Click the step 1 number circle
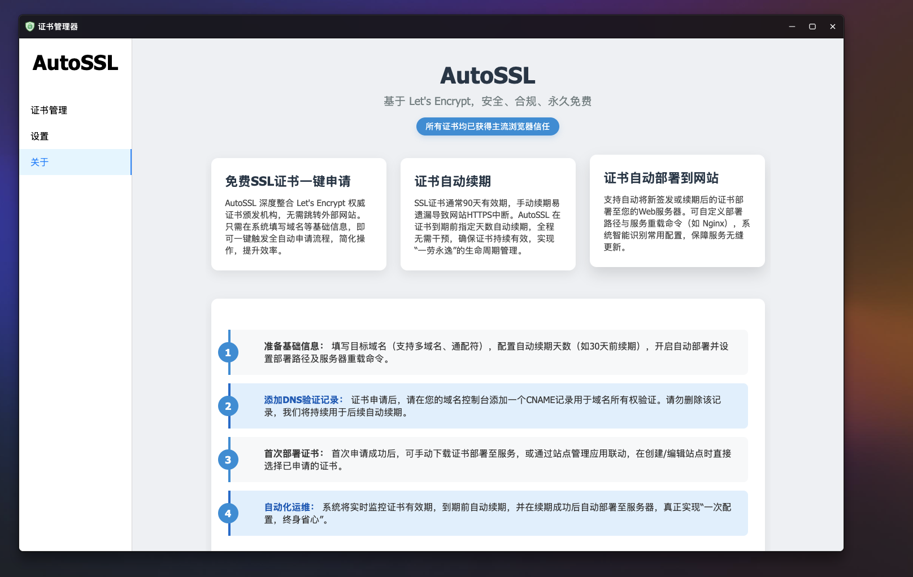Screen dimensions: 913x577 tap(228, 352)
